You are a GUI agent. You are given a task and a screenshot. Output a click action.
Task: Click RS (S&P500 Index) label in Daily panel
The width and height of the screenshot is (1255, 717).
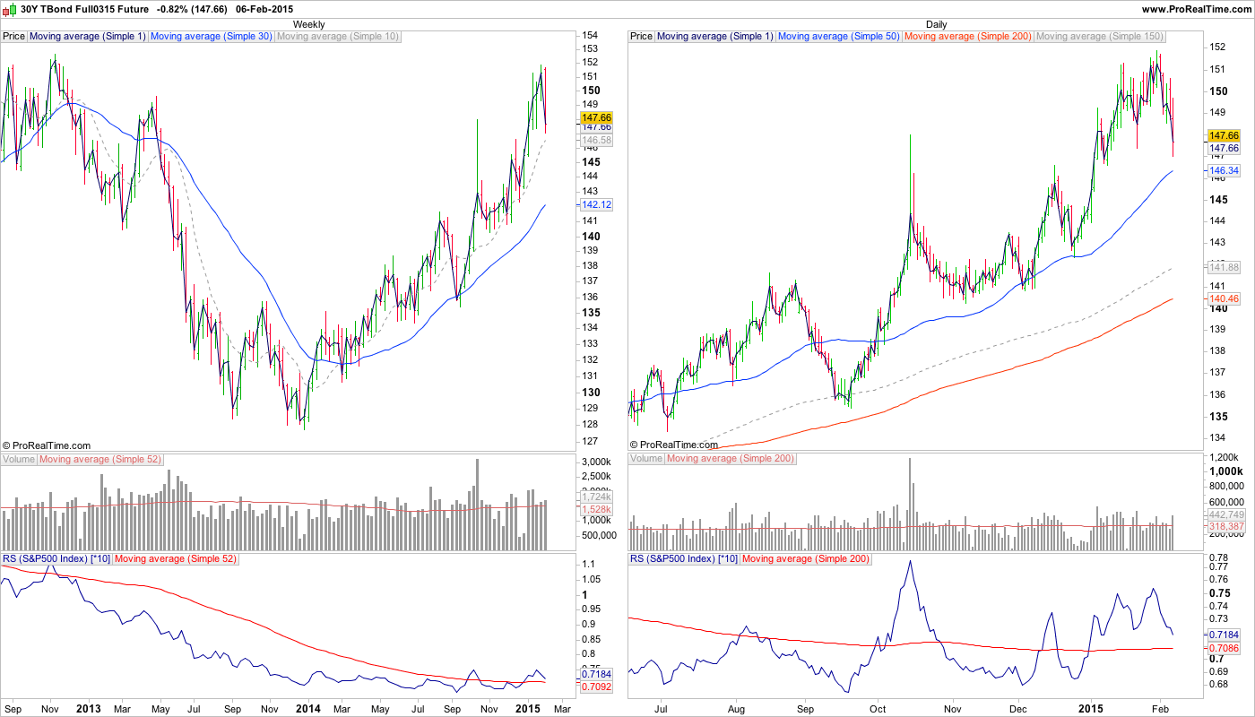[684, 558]
